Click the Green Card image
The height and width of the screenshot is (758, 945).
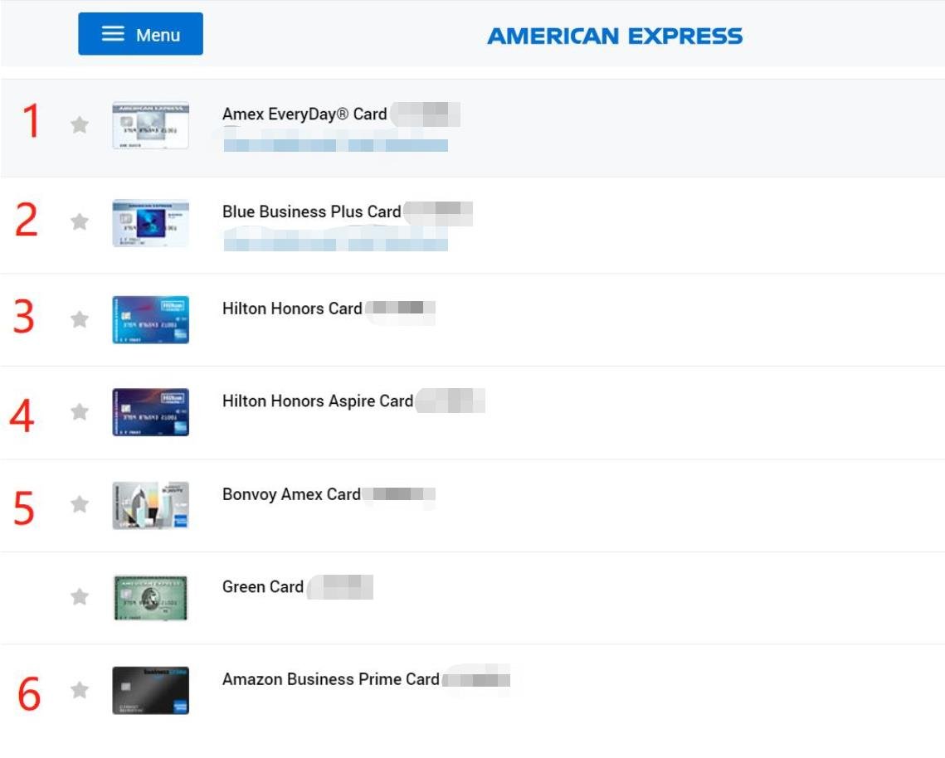151,598
